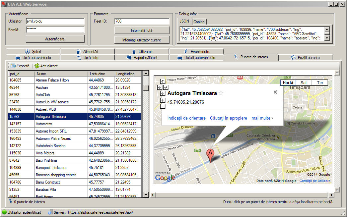Switch to the Cookie debug tab
Image resolution: width=347 pixels, height=217 pixels.
point(199,22)
